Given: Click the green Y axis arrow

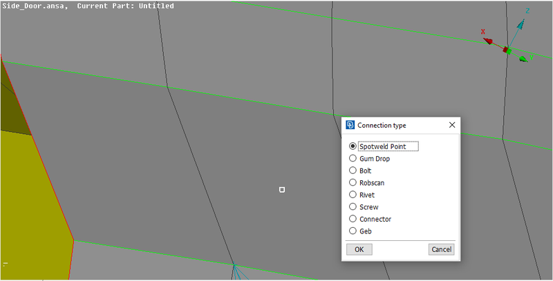Looking at the screenshot, I should tap(523, 59).
